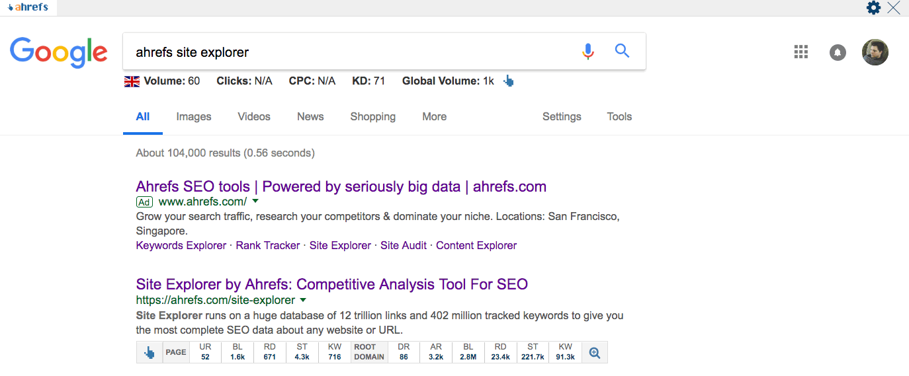Open search Settings menu
909x376 pixels.
[x=562, y=117]
